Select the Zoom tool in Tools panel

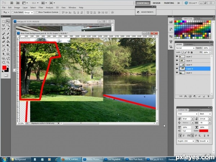[x=8, y=62]
